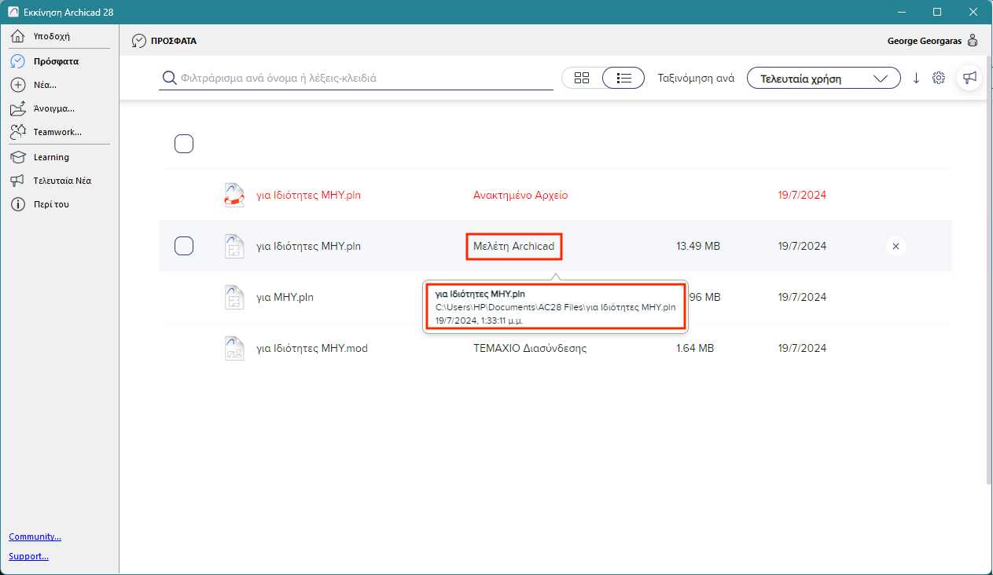Switch to grid tile view
This screenshot has width=993, height=575.
(582, 78)
